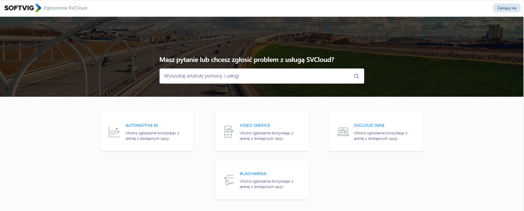The width and height of the screenshot is (524, 211).
Task: Open the BLACHARNIA category title
Action: click(253, 174)
